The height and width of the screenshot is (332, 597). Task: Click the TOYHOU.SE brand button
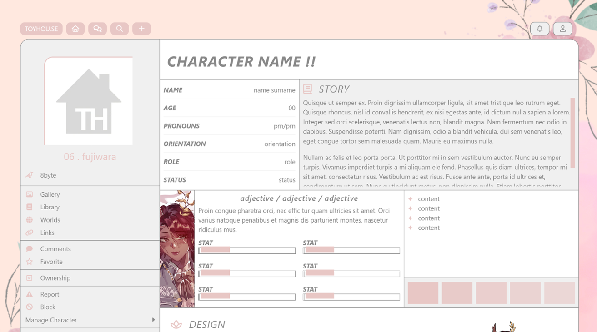point(41,29)
